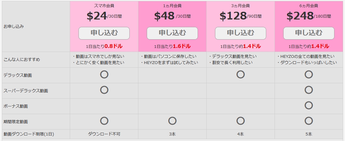Click 期間限定動画 circle for 6ヵ月会員
Viewport: 345px width, 141px height.
click(x=309, y=121)
